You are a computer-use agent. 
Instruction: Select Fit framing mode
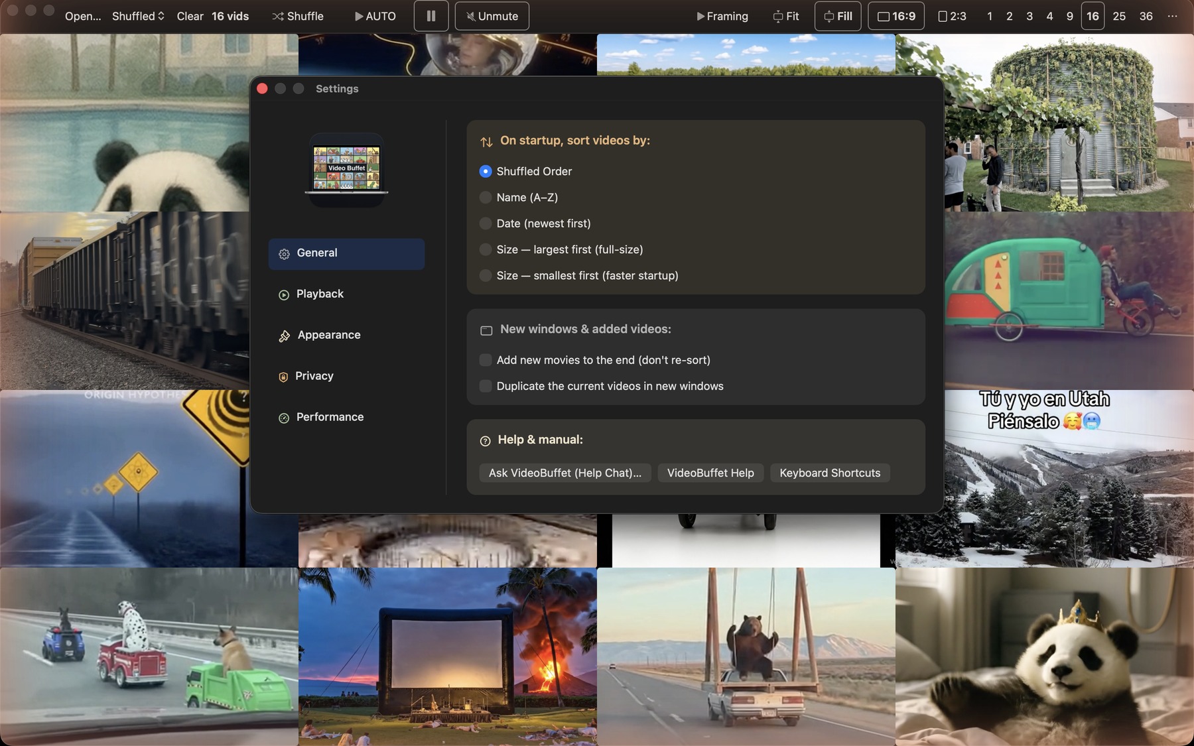tap(785, 16)
